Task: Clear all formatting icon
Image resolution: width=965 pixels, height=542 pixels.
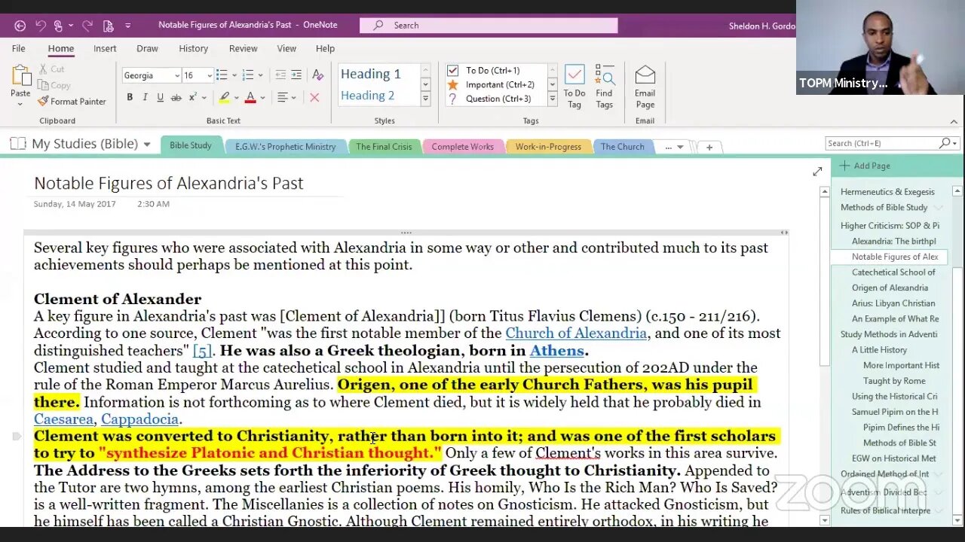Action: tap(317, 75)
